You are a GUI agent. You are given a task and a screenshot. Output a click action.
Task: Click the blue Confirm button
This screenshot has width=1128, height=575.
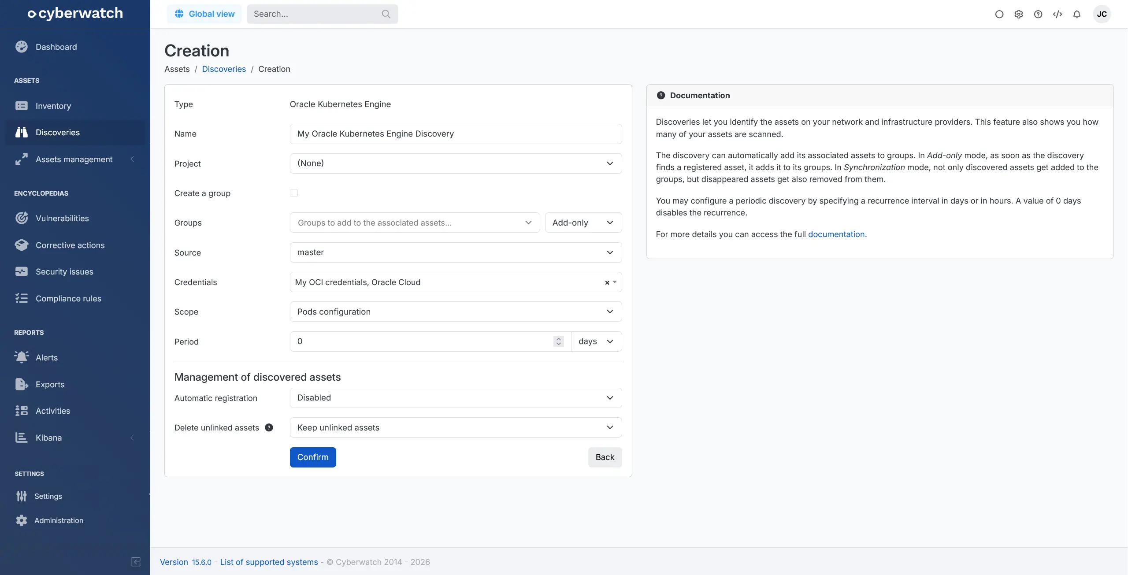click(x=312, y=457)
